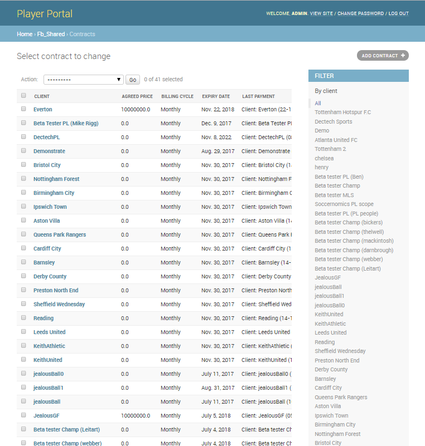
Task: Filter by Beta tester Champ (bickers)
Action: (349, 222)
